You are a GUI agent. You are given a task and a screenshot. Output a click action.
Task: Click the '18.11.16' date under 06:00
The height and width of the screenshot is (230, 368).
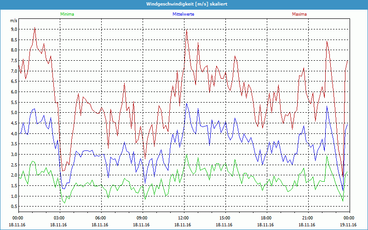click(x=100, y=225)
